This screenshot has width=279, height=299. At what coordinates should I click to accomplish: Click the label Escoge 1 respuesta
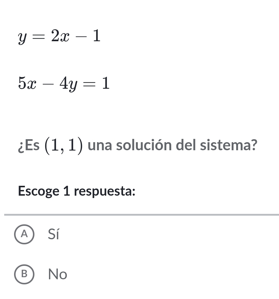[77, 191]
